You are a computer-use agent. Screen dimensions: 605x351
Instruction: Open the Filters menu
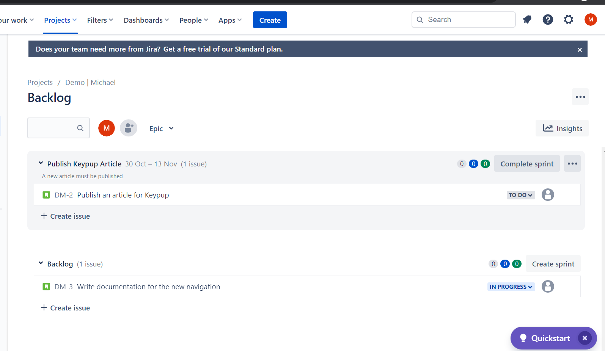[x=100, y=20]
